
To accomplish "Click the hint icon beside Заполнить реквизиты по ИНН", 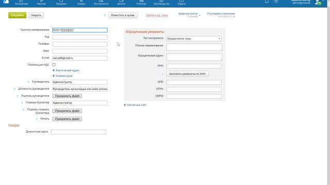I will pyautogui.click(x=163, y=74).
